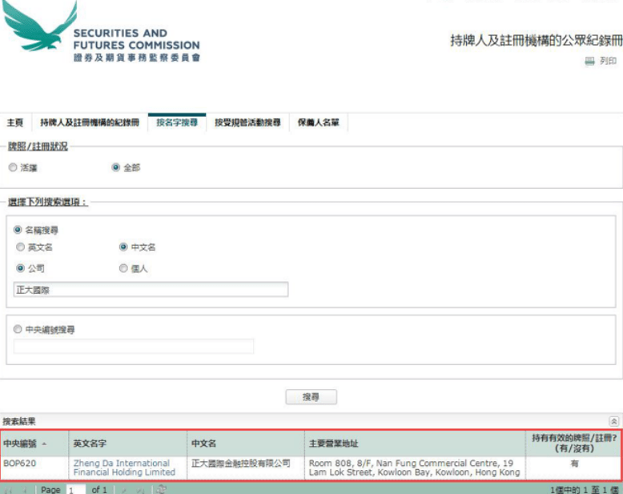Click the 英文名字 column header

tap(127, 444)
